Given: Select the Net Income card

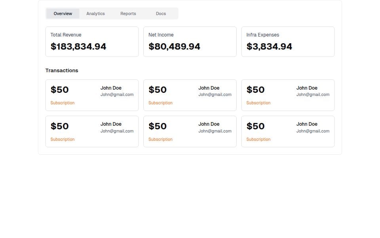Looking at the screenshot, I should point(190,41).
